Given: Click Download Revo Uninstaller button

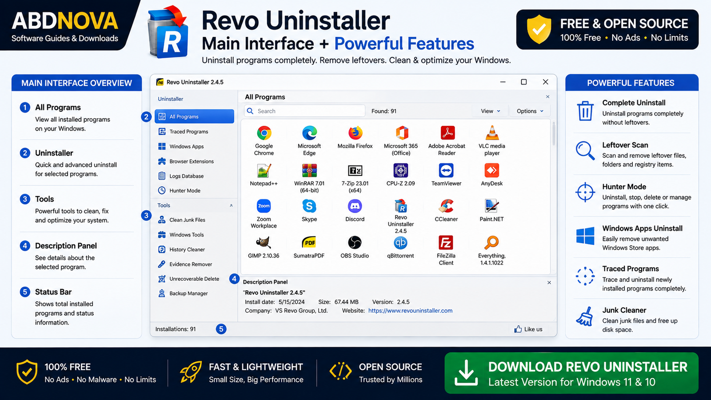Looking at the screenshot, I should pyautogui.click(x=571, y=373).
